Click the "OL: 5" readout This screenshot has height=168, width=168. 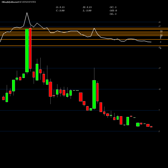[113, 14]
